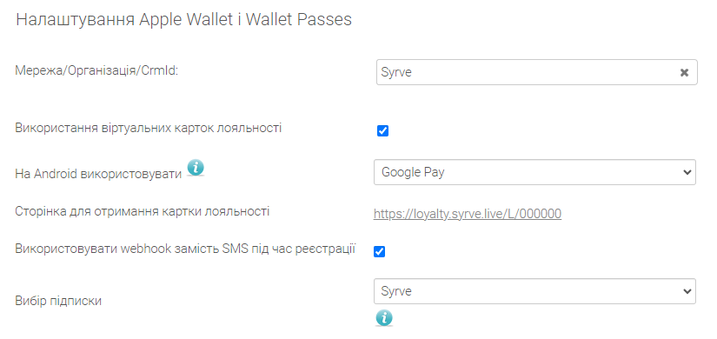Click the Google Pay text in the Android select

coord(413,172)
